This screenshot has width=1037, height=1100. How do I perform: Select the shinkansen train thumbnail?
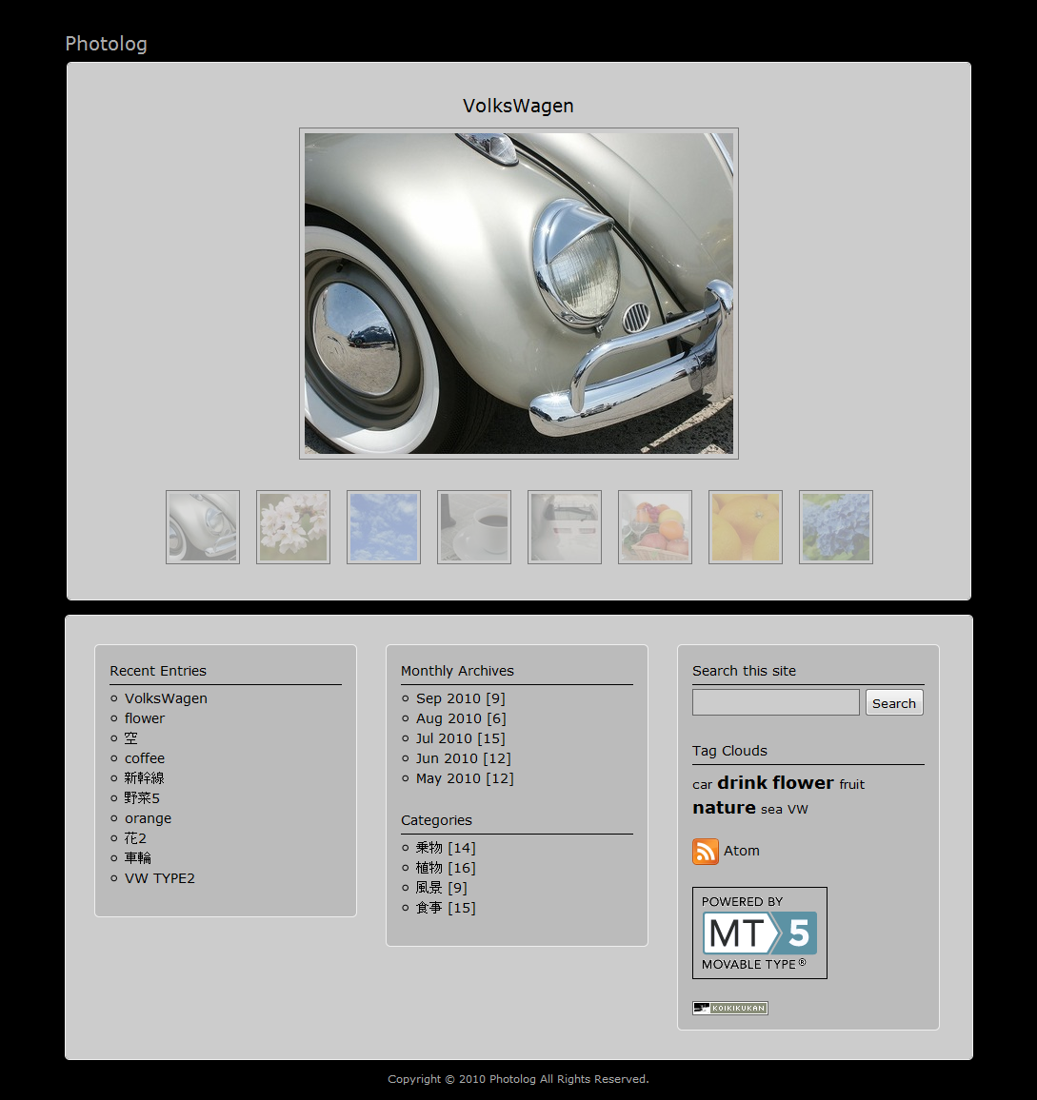click(x=565, y=527)
